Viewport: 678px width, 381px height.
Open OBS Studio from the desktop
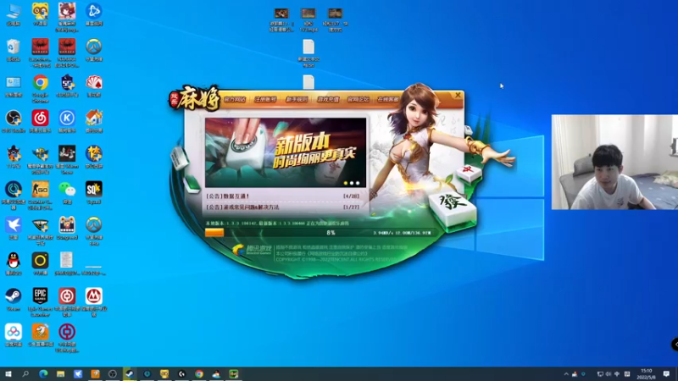coord(14,119)
